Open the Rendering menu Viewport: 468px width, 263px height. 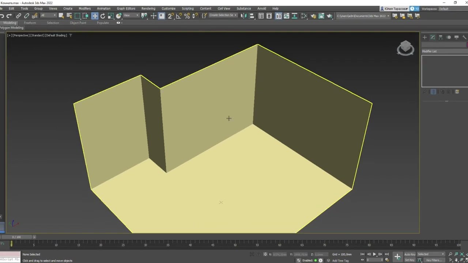click(x=148, y=8)
